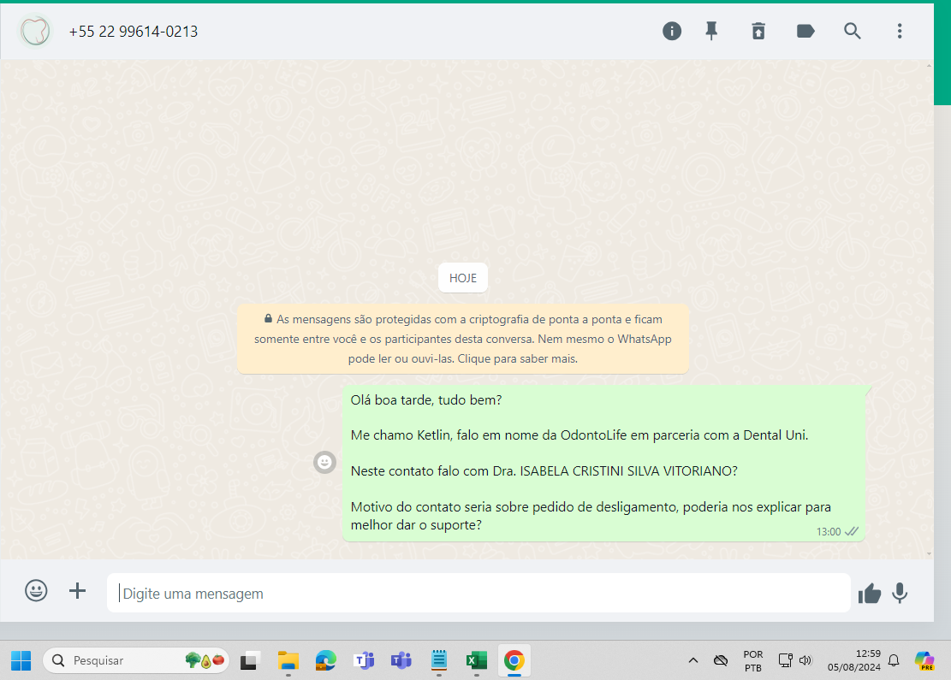Open network settings tray icon
Image resolution: width=951 pixels, height=680 pixels.
click(x=786, y=660)
